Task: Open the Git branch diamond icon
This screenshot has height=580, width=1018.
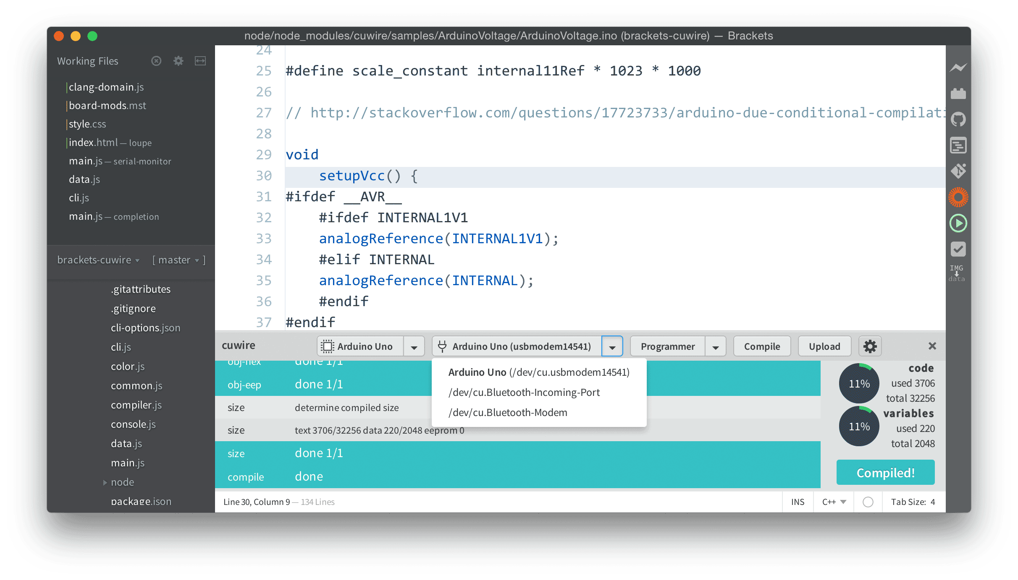Action: point(958,171)
